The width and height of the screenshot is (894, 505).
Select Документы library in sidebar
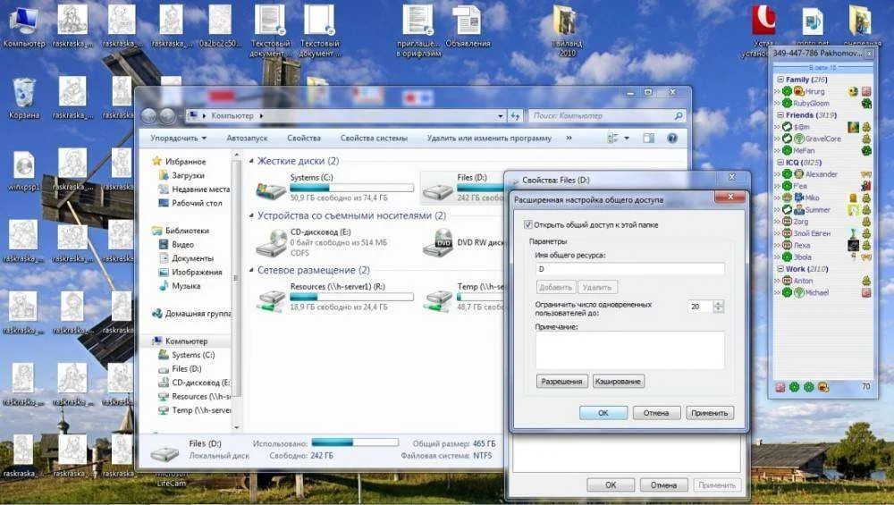(193, 258)
